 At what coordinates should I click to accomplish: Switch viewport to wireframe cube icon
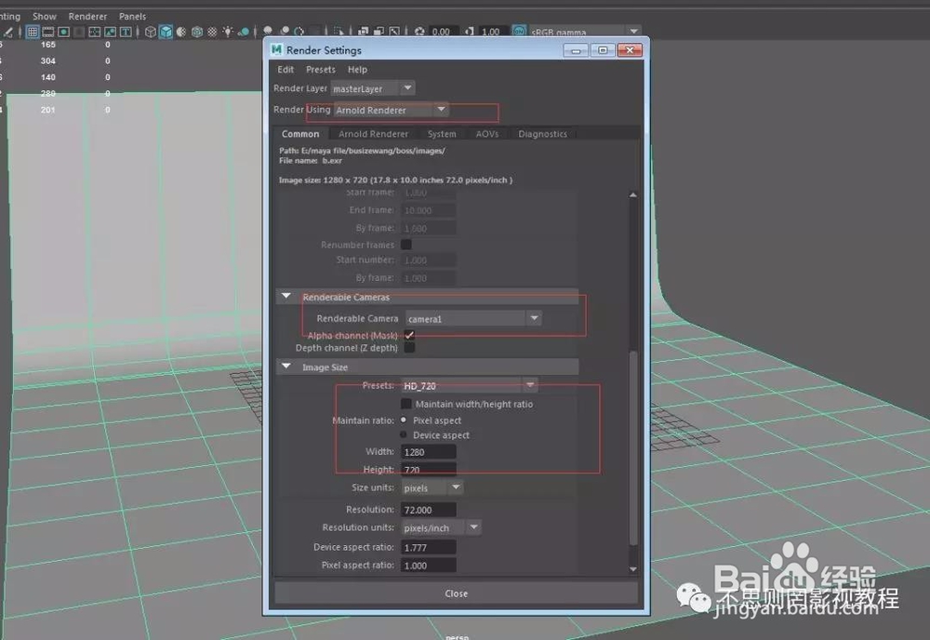(151, 32)
